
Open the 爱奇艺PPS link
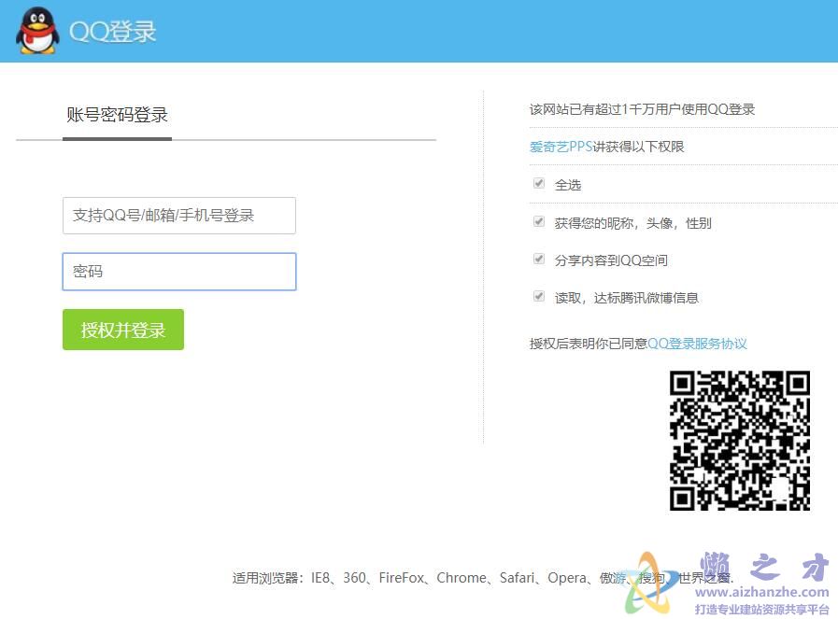[x=561, y=147]
